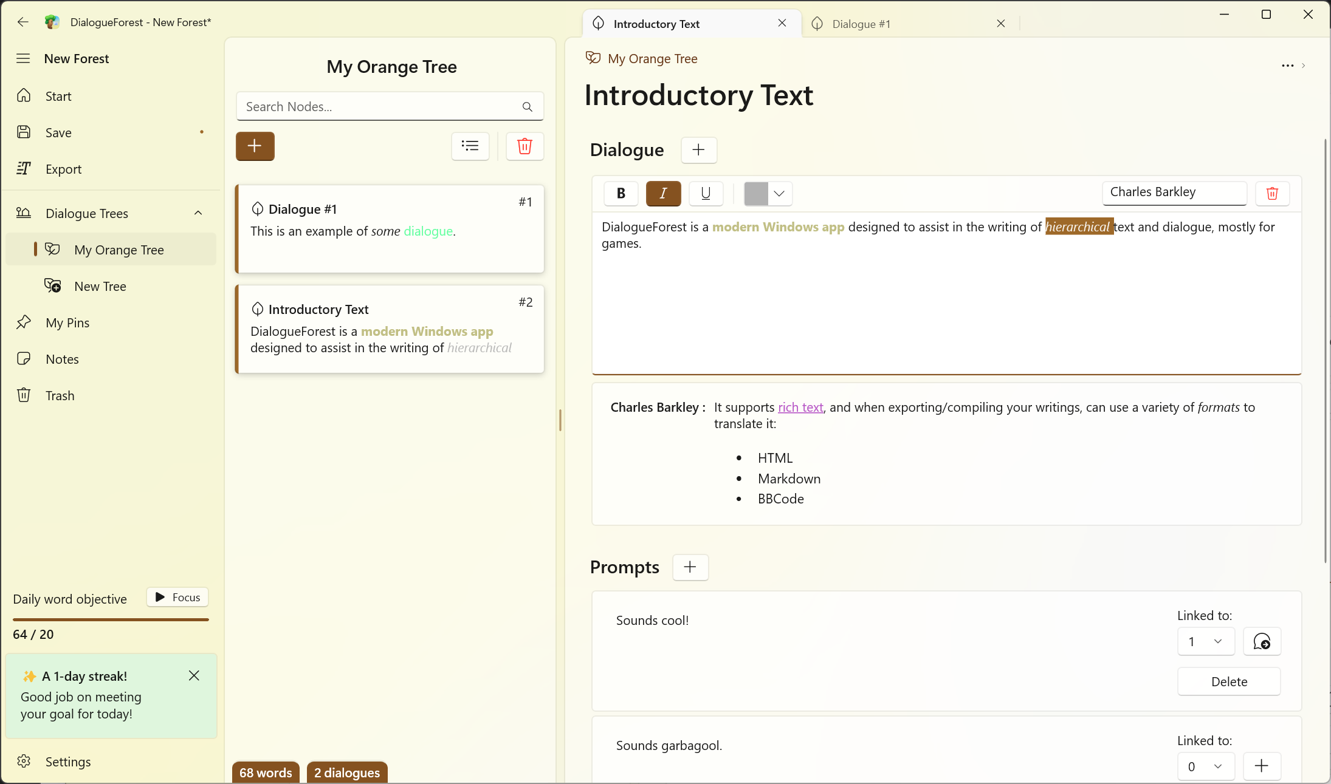Viewport: 1331px width, 784px height.
Task: Open the Export menu item
Action: (x=63, y=169)
